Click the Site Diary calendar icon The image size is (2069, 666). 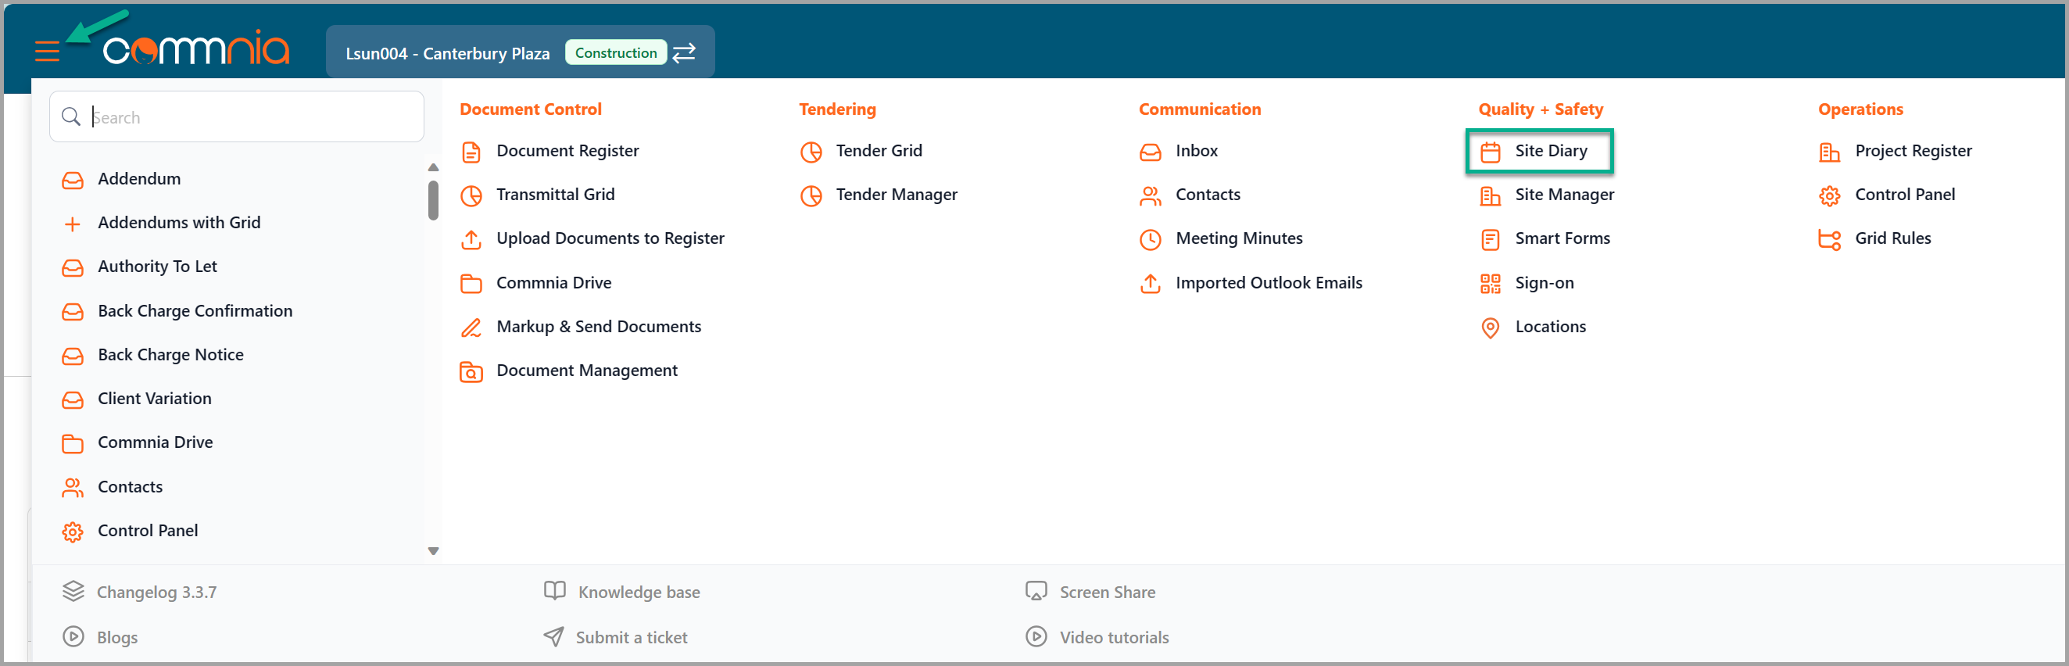1491,152
